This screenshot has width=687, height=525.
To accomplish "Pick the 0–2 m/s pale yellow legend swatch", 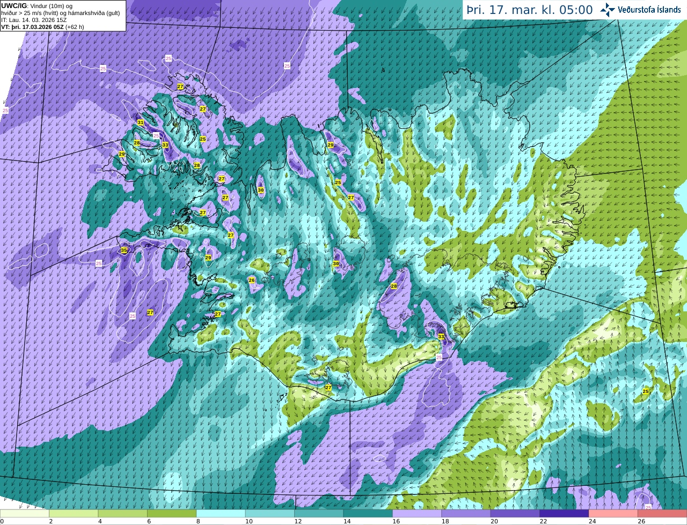I will (x=25, y=514).
